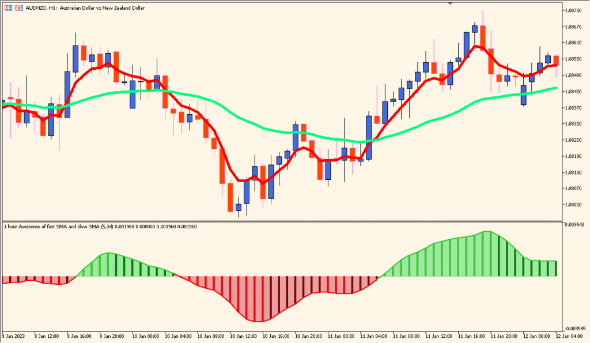Click the one-click trading icon in chart corner
The width and height of the screenshot is (590, 343).
19,8
